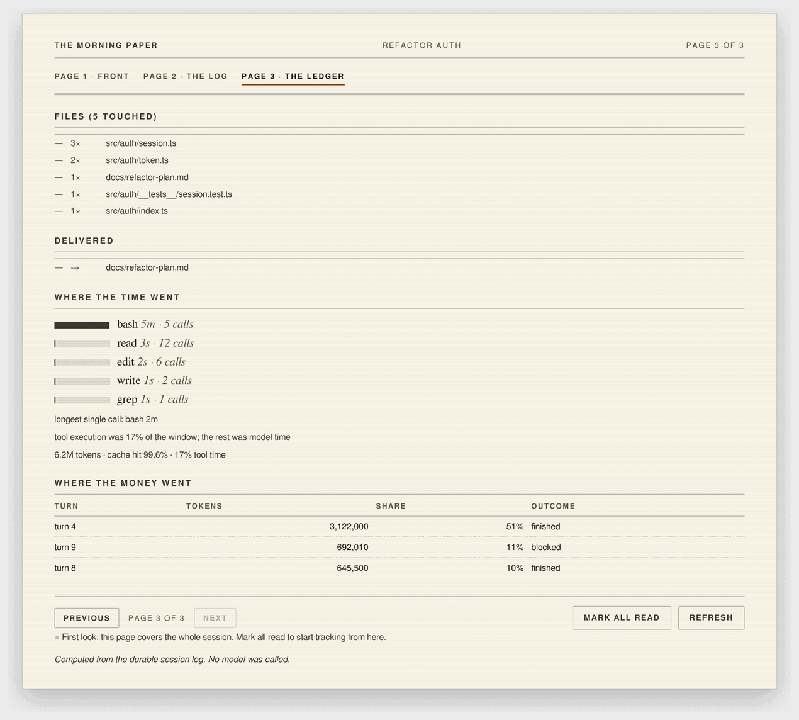This screenshot has height=720, width=799.
Task: Click the First look notice text
Action: [x=220, y=637]
